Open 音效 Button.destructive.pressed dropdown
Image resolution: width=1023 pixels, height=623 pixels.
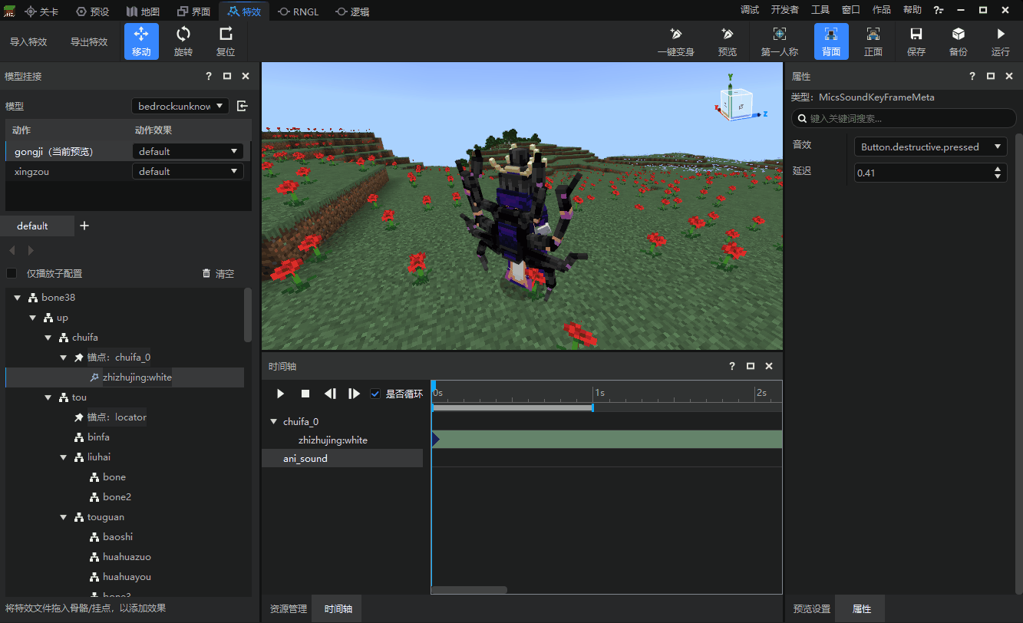[931, 147]
